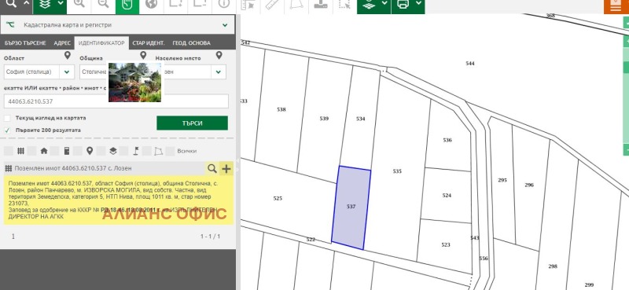
Task: Click parcel 538 on the map
Action: 281,109
